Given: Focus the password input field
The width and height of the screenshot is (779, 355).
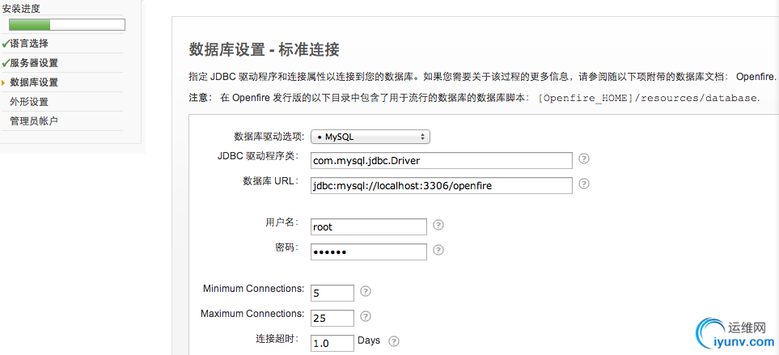Looking at the screenshot, I should click(369, 251).
